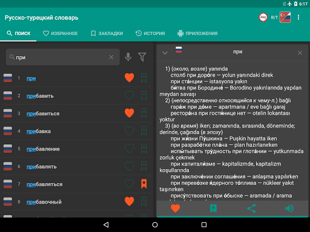Image resolution: width=310 pixels, height=232 pixels.
Task: Switch language direction via flag icon
Action: click(285, 18)
